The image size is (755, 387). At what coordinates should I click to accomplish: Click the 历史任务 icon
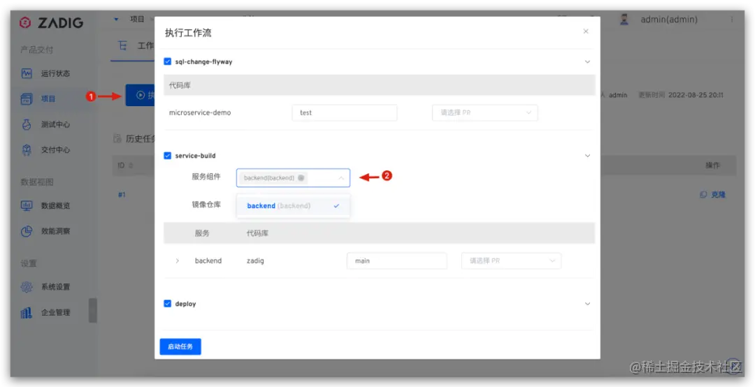tap(117, 139)
